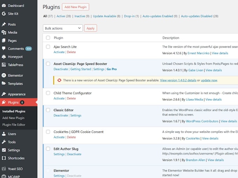Image resolution: width=238 pixels, height=178 pixels.
Task: Click the red update-available refresh icon
Action: (59, 80)
